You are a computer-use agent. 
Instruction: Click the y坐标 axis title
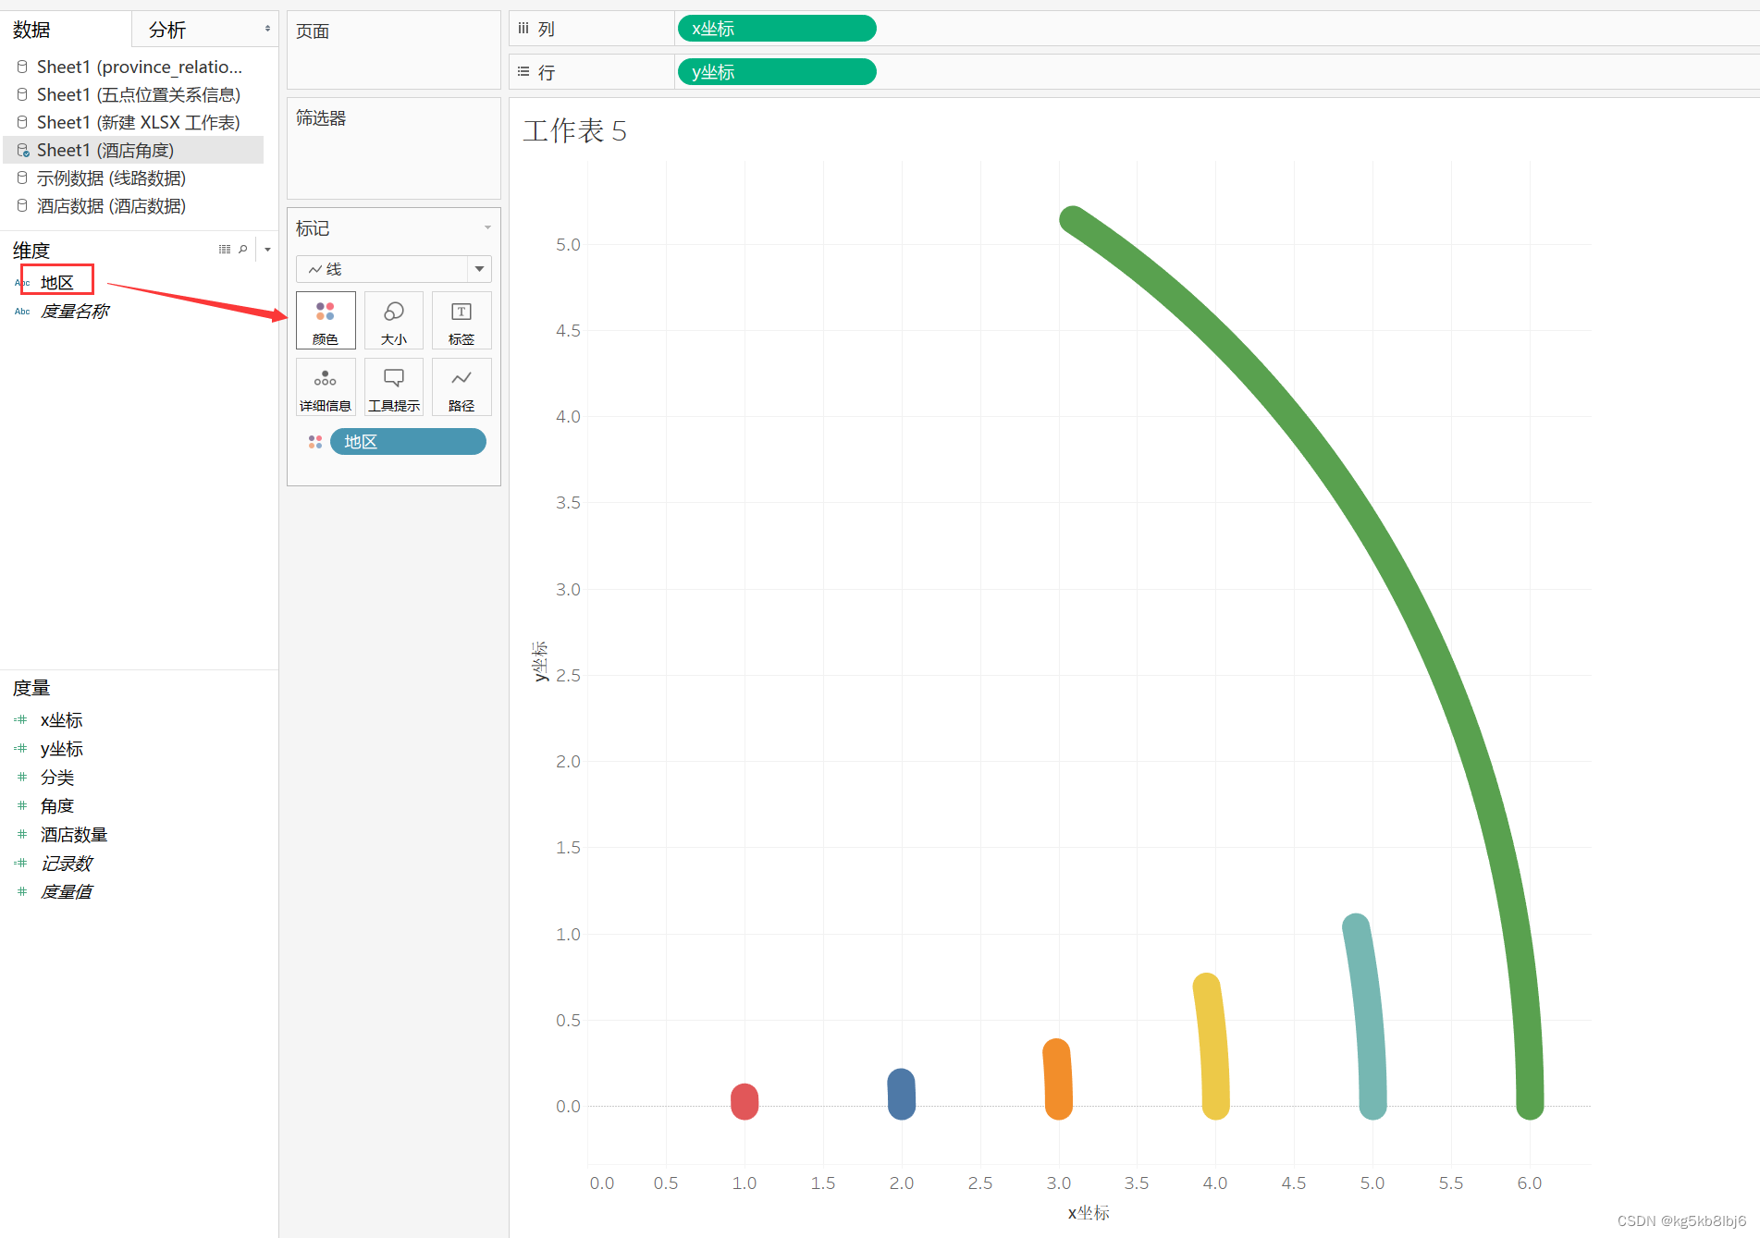pos(540,661)
